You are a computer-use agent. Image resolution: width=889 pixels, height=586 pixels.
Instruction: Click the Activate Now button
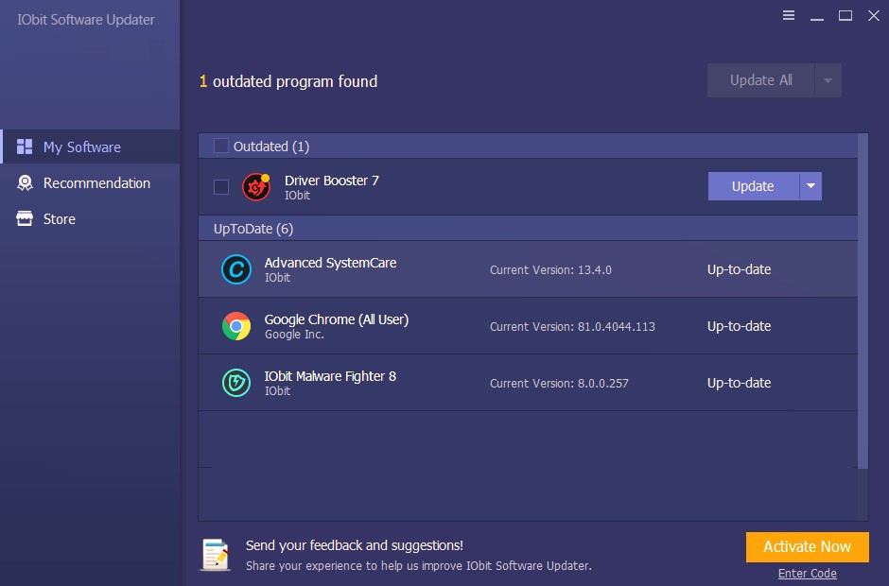(808, 547)
